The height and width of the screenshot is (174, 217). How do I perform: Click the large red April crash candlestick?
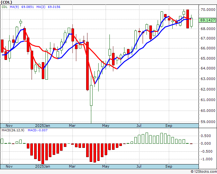(x=87, y=66)
